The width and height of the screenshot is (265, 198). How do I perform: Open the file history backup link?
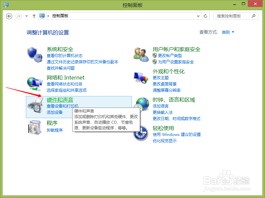point(82,62)
